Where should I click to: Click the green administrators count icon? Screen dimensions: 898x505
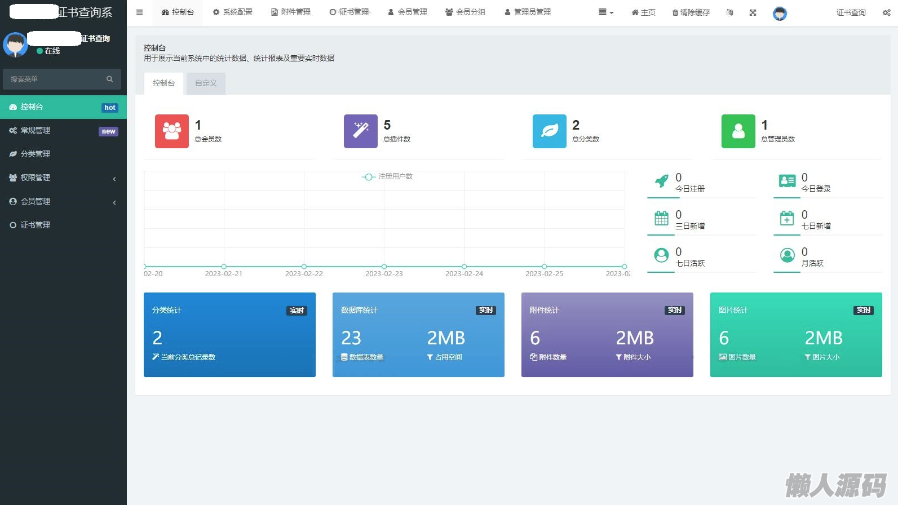pyautogui.click(x=738, y=131)
